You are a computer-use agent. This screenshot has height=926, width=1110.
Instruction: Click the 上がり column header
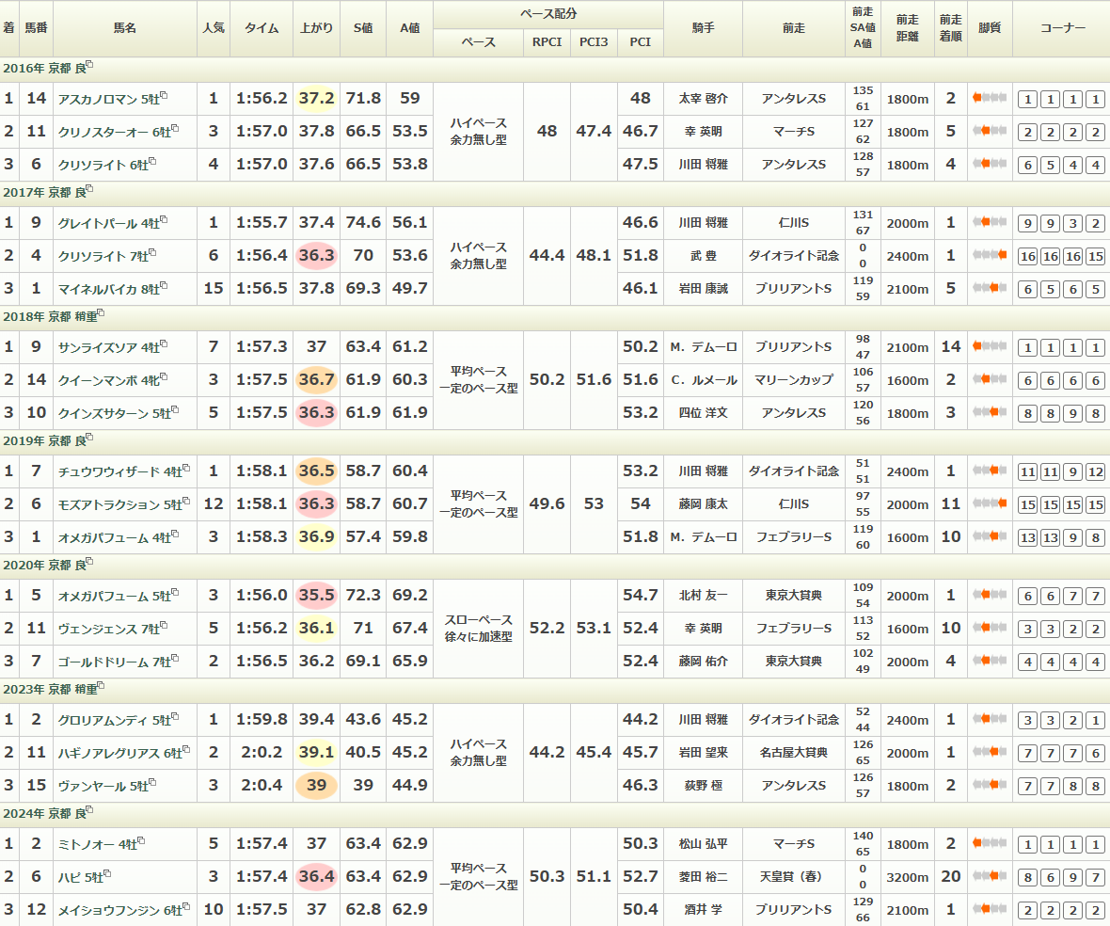pyautogui.click(x=315, y=28)
